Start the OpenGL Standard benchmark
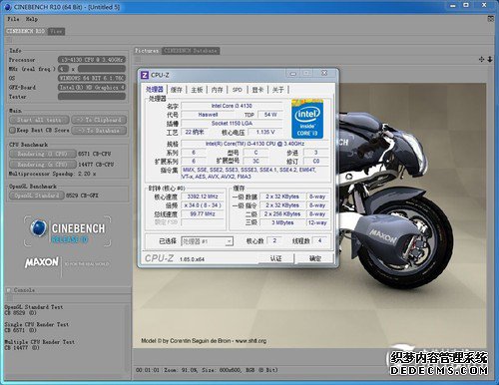Image resolution: width=499 pixels, height=385 pixels. click(36, 195)
